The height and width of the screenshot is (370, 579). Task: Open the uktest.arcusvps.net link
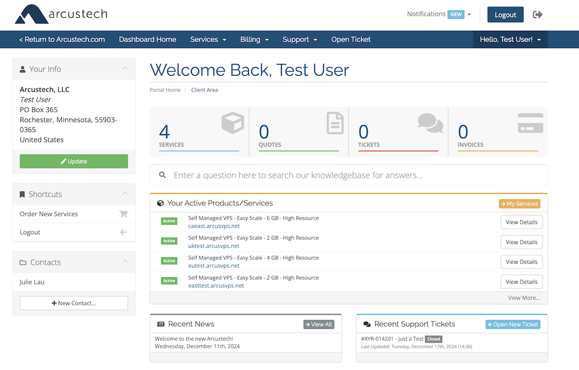pos(213,246)
